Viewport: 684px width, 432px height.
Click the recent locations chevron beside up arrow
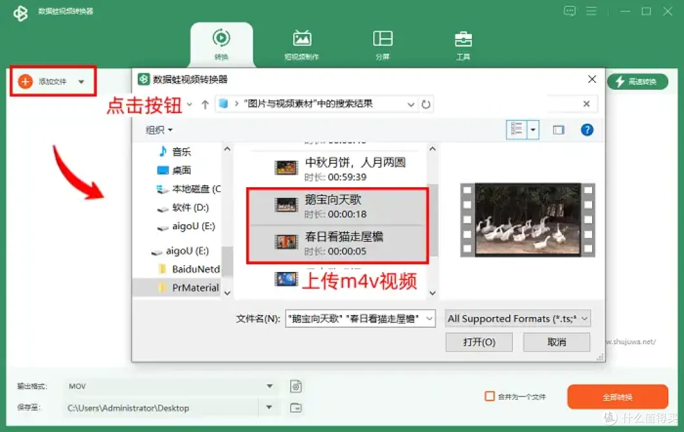click(x=189, y=104)
